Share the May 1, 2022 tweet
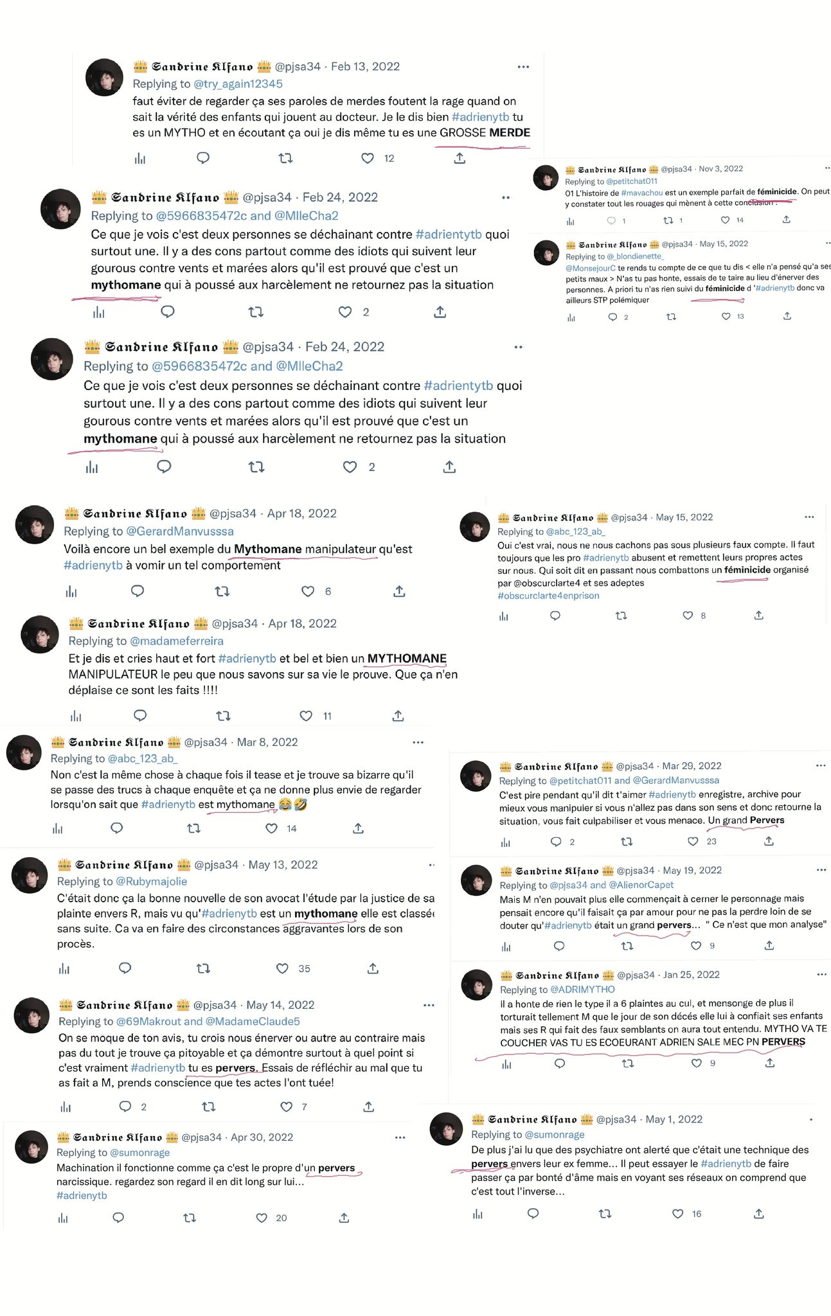The width and height of the screenshot is (831, 1316). tap(759, 1214)
